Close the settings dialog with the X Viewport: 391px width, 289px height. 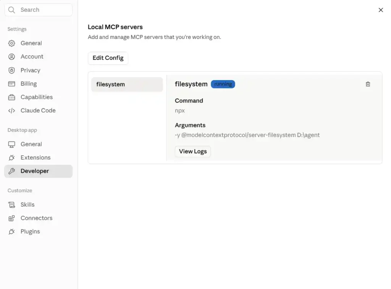pos(381,10)
